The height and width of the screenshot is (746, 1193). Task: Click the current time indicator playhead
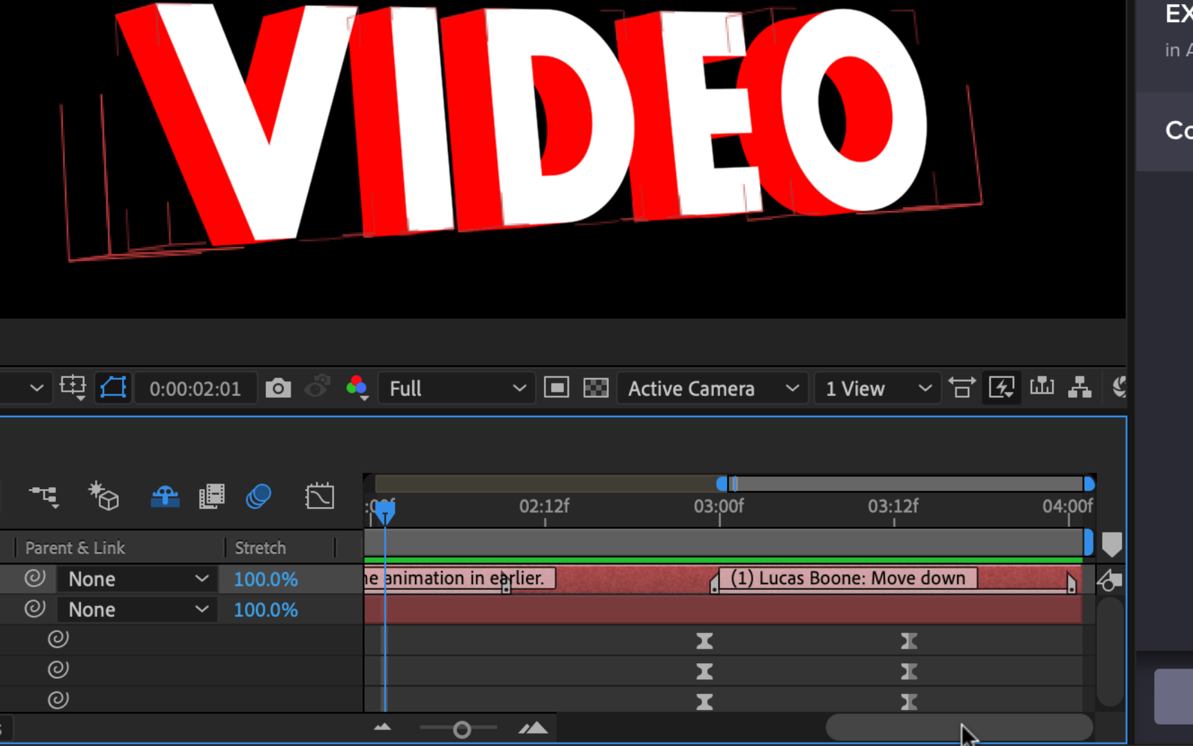pyautogui.click(x=385, y=512)
